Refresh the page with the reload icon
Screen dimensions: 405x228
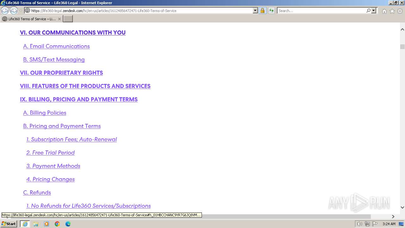click(271, 10)
